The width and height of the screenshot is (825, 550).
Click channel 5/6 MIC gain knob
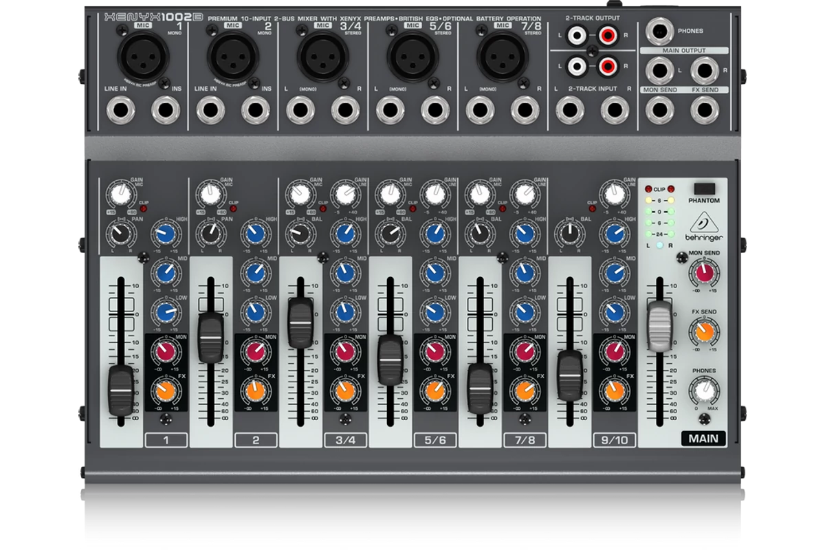click(390, 193)
